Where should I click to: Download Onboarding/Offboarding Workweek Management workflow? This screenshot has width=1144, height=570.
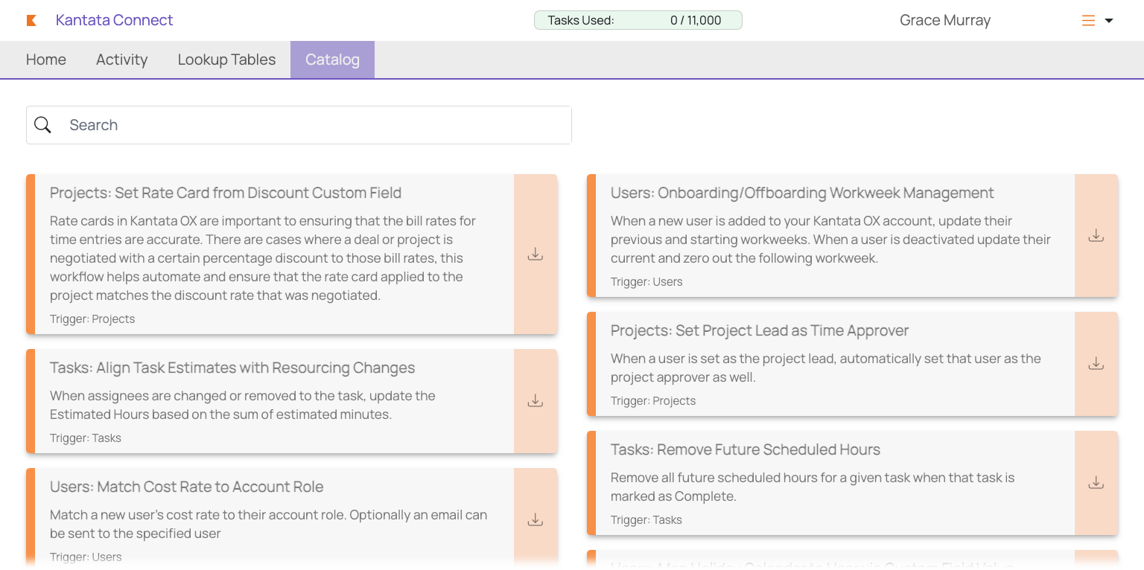point(1096,236)
